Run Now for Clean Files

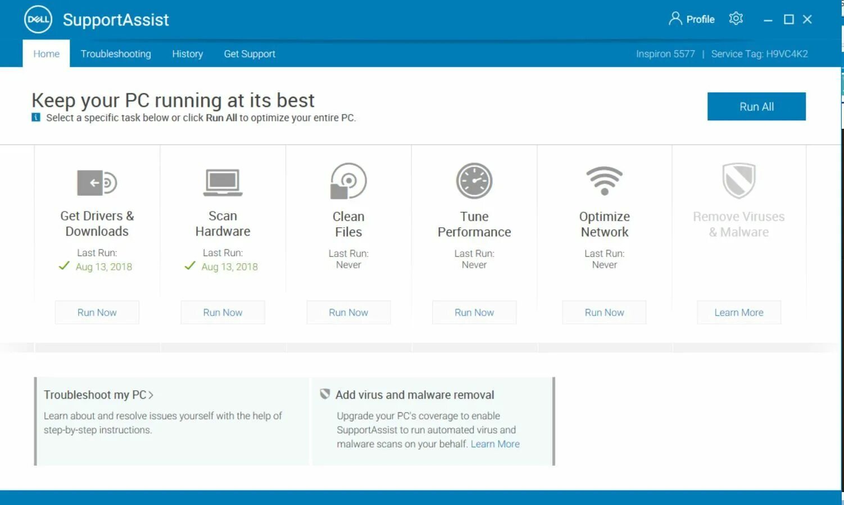coord(348,312)
